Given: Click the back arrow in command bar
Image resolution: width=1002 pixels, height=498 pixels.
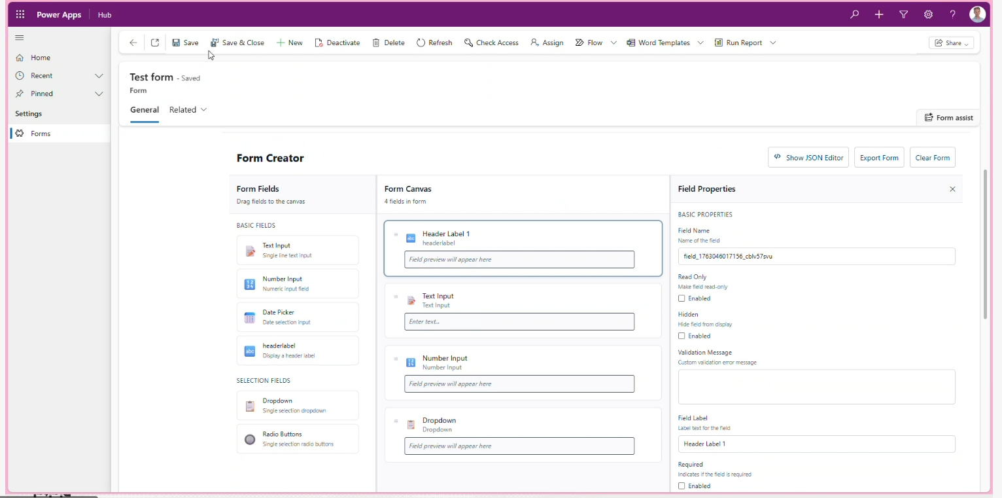Looking at the screenshot, I should (x=133, y=43).
